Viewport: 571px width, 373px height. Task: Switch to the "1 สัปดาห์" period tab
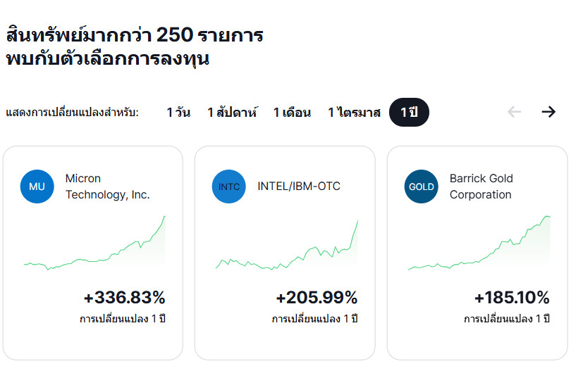232,113
